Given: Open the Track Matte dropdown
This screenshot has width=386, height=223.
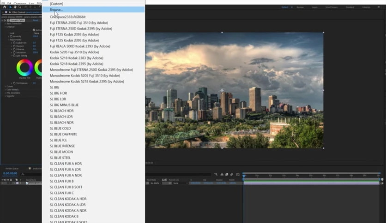Looking at the screenshot, I should coord(155,183).
